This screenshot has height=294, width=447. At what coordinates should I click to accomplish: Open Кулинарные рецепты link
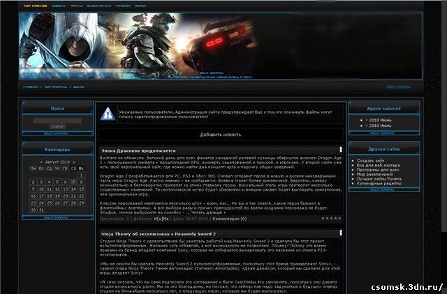379,184
